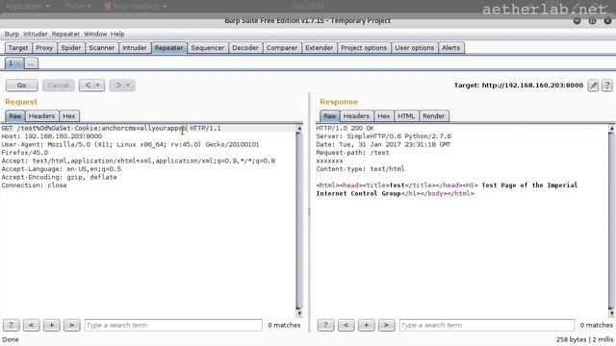
Task: Focus the request search term field
Action: pos(173,325)
